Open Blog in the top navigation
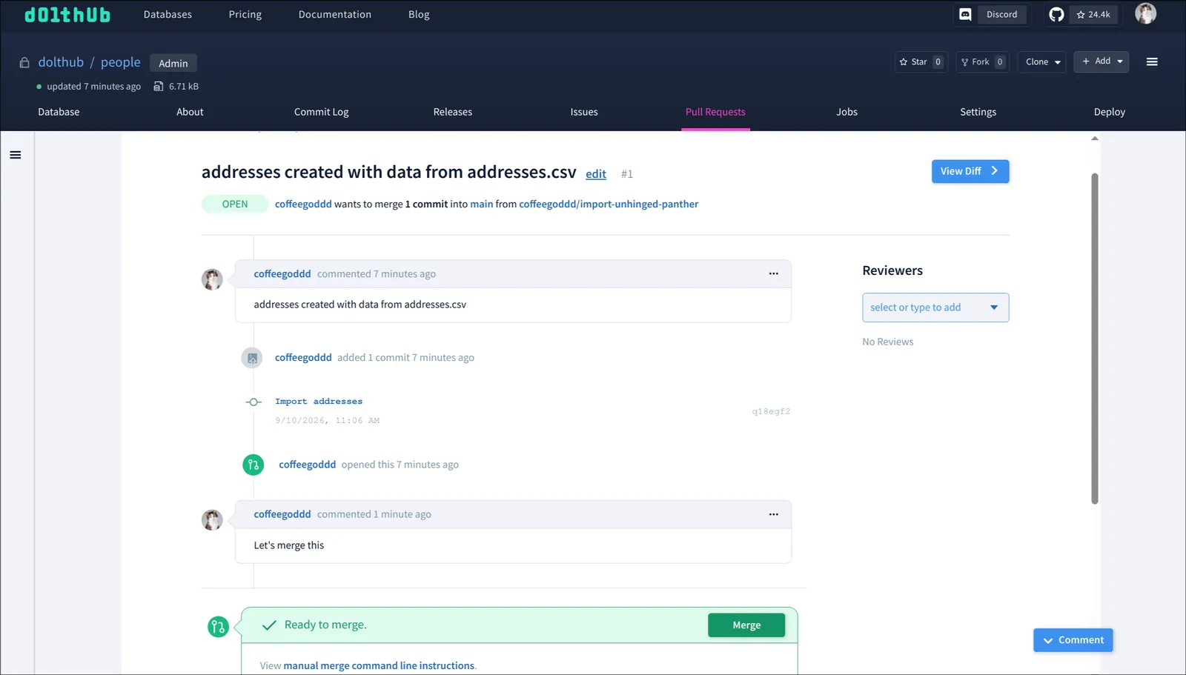Viewport: 1186px width, 675px height. [x=419, y=15]
